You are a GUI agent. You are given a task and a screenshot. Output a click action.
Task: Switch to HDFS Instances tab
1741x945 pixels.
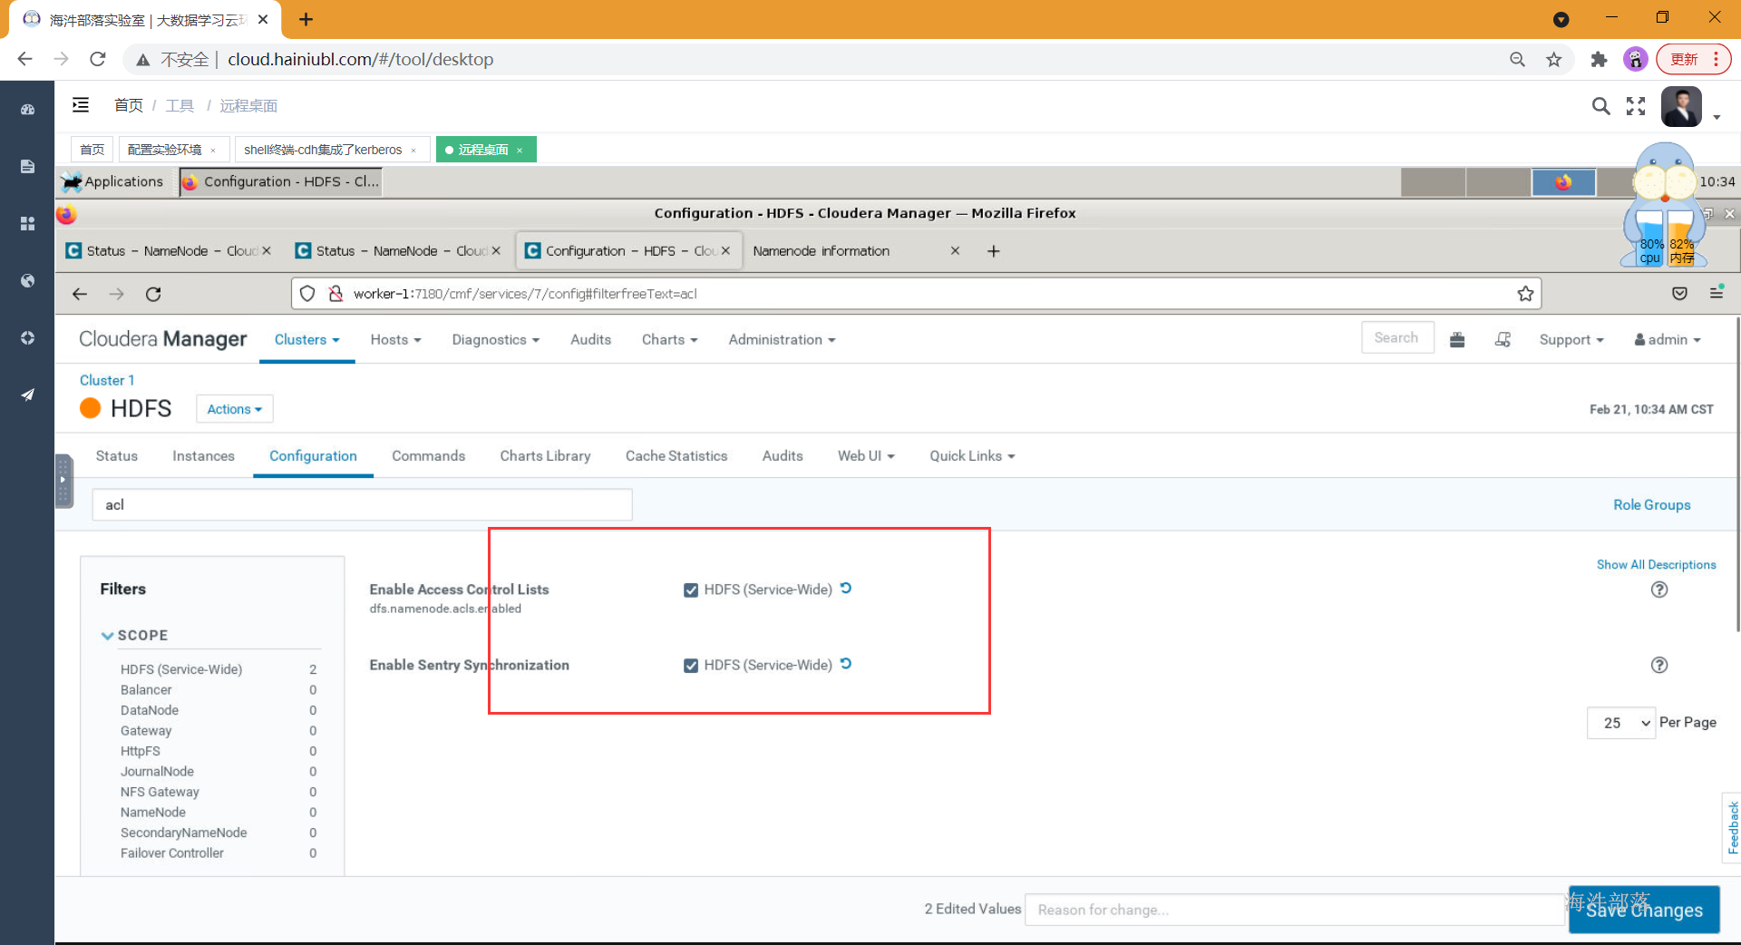[x=203, y=456]
